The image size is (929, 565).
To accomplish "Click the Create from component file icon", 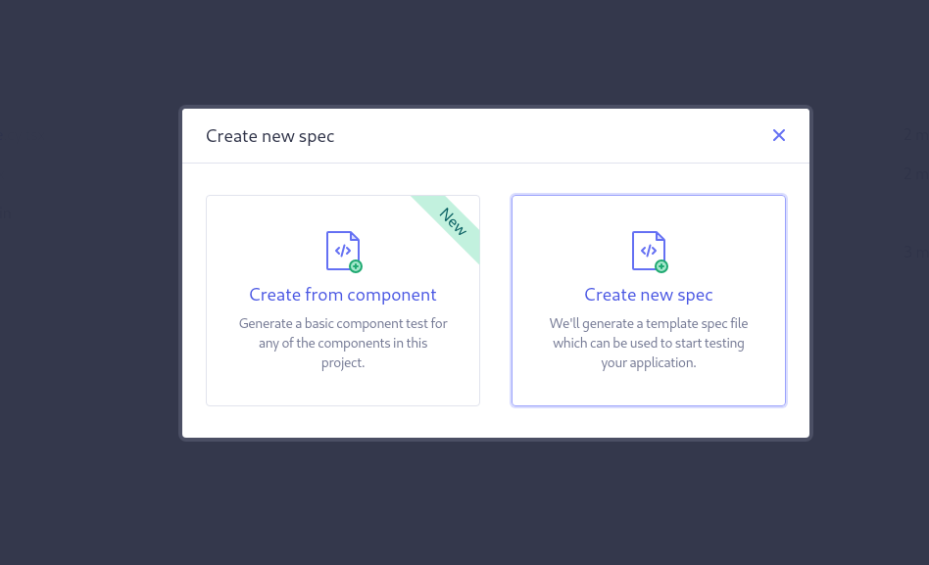I will pos(344,251).
